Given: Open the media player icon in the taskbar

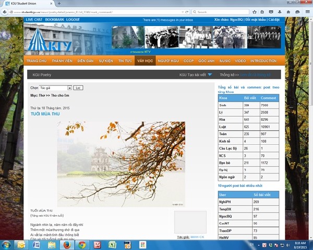Looking at the screenshot, I should click(x=127, y=245).
